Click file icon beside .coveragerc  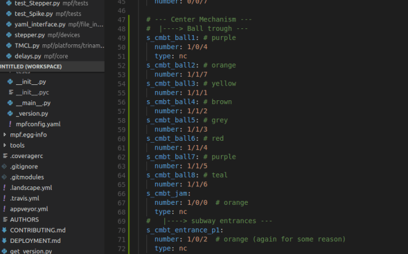[5, 156]
